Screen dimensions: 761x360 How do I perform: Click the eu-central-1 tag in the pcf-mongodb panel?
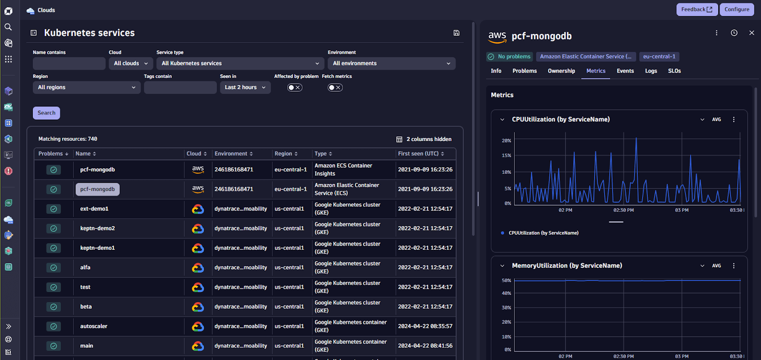659,57
